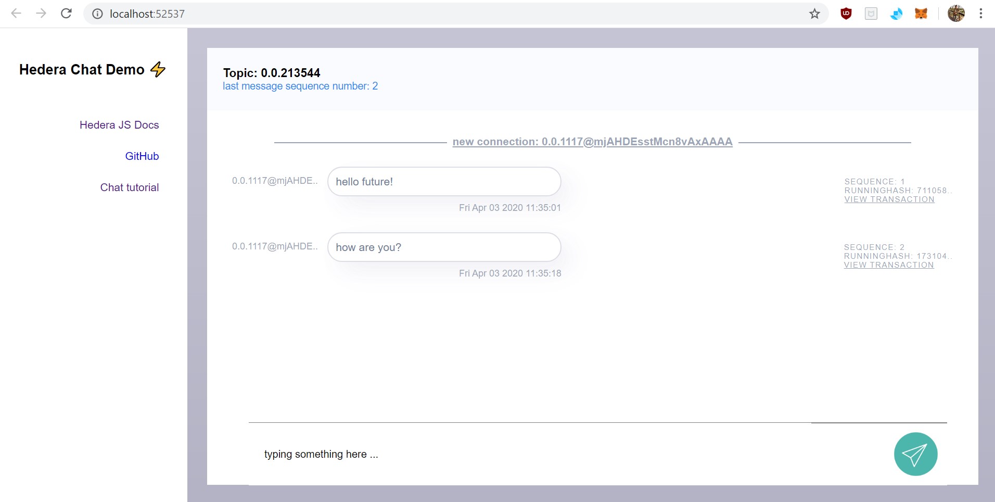The height and width of the screenshot is (502, 995).
Task: View transaction for sequence 2 message
Action: point(889,265)
